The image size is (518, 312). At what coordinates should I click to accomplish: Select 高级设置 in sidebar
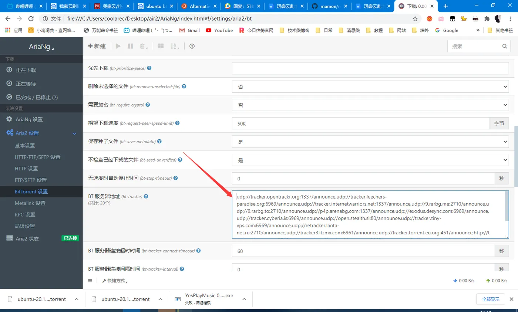(x=25, y=226)
